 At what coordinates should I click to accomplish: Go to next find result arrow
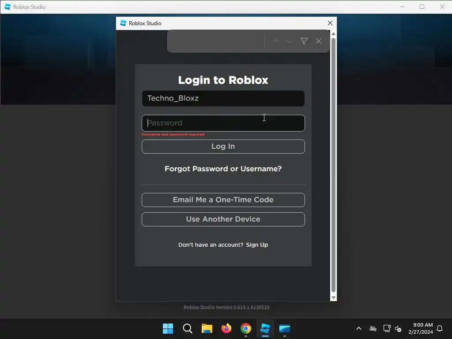[x=289, y=41]
